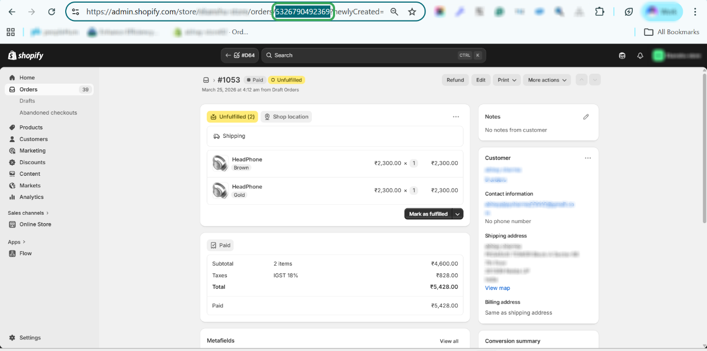The height and width of the screenshot is (351, 707).
Task: Click the Taxes ₹828.00 value
Action: coord(447,275)
